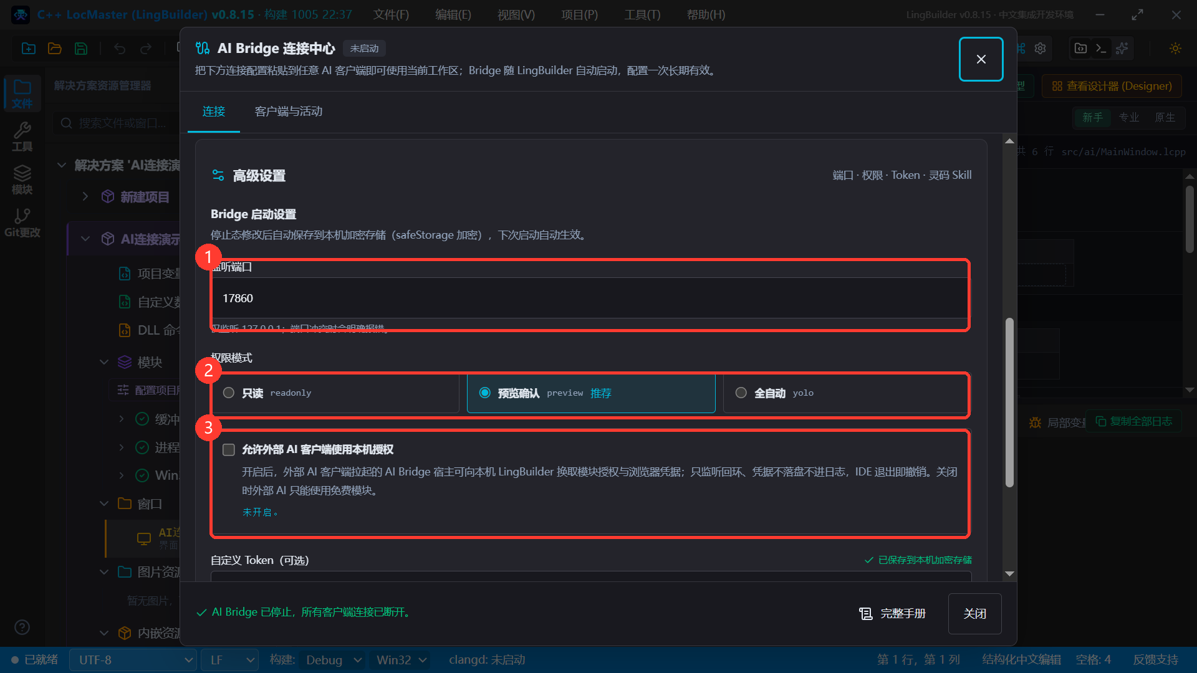Toggle the sun theme icon
The height and width of the screenshot is (673, 1197).
pos(1176,49)
